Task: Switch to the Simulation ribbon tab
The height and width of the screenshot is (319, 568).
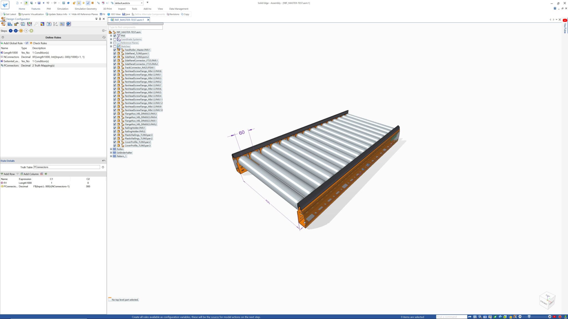Action: 63,9
